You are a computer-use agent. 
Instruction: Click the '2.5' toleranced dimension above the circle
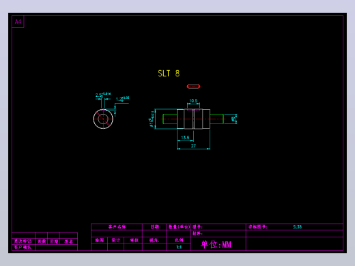click(x=103, y=95)
